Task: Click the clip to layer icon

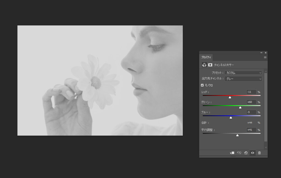Action: (x=232, y=153)
